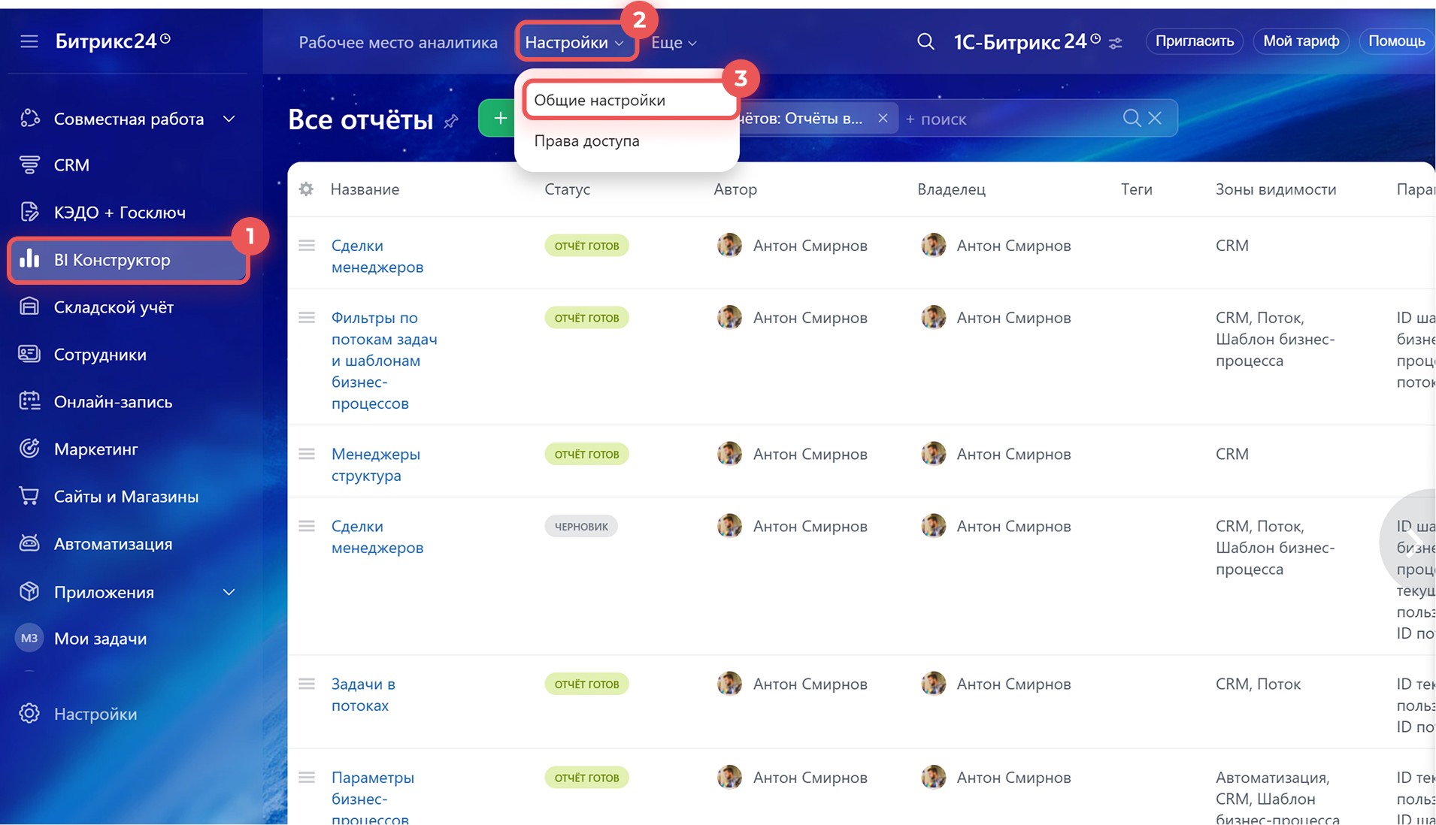
Task: Remove the Отчёты filter chip
Action: 883,119
